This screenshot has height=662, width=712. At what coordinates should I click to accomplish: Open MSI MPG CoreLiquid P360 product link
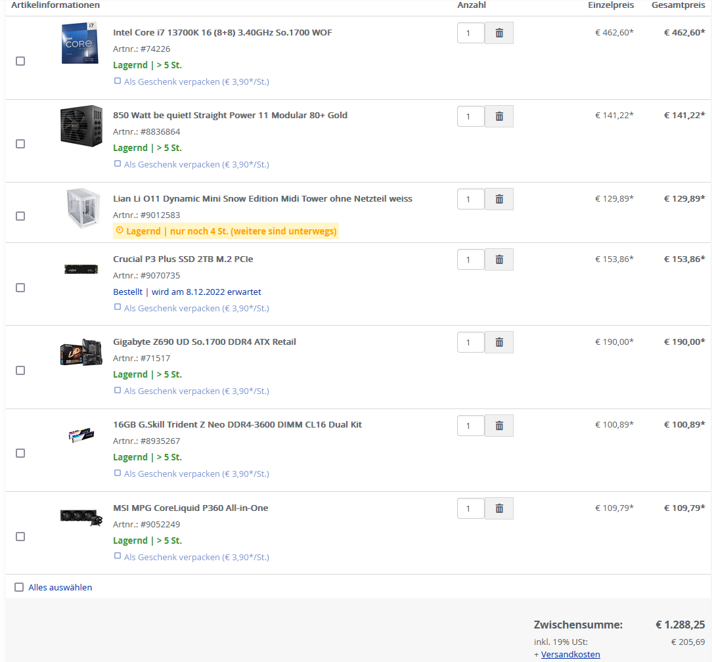pos(190,508)
